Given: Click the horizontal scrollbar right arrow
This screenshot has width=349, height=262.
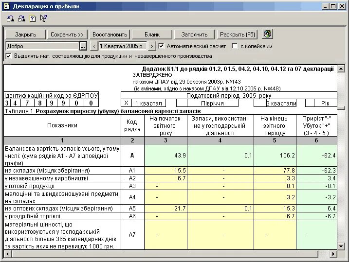Looking at the screenshot, I should (333, 254).
